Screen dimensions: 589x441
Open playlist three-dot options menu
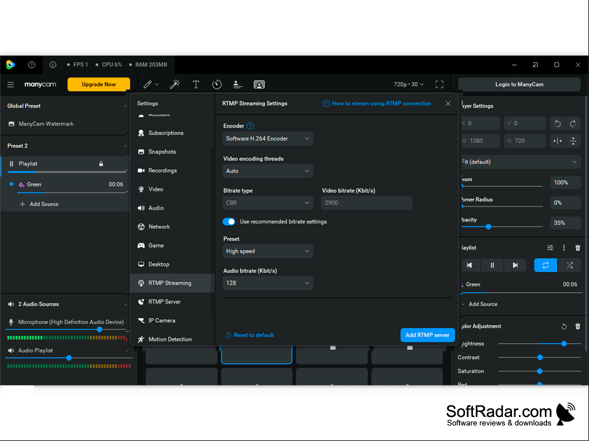564,248
